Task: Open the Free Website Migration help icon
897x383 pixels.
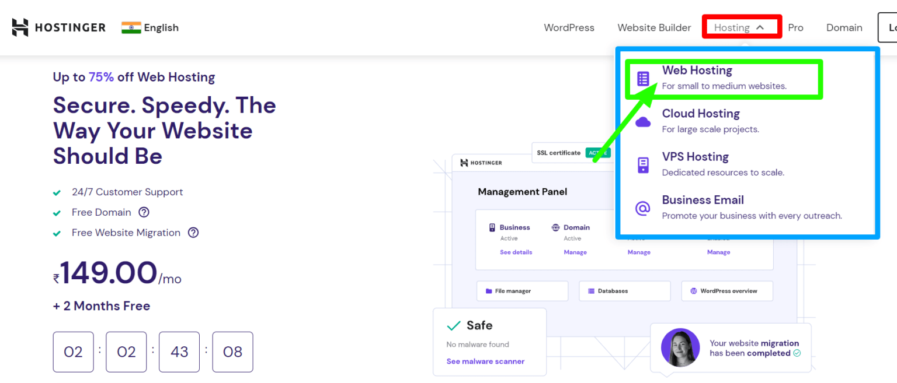Action: 193,233
